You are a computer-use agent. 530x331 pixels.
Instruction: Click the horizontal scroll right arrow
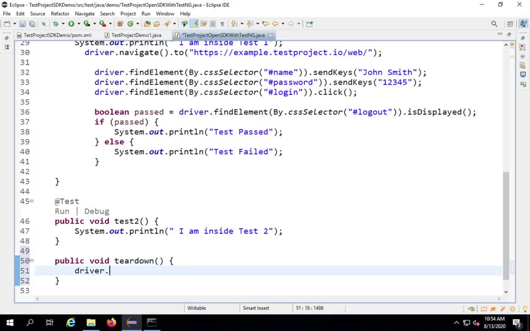499,298
